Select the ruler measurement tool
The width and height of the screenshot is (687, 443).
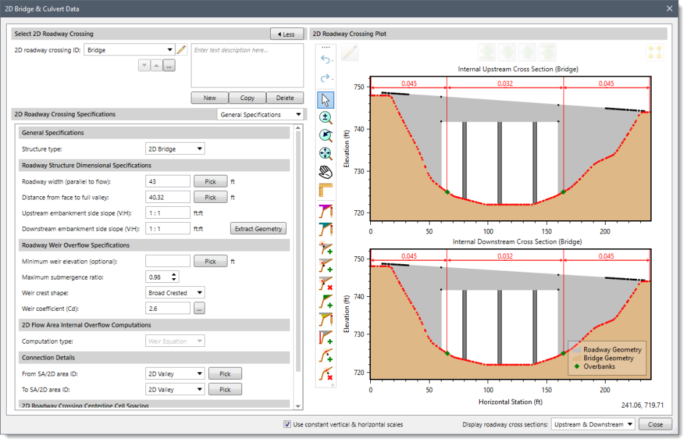[x=325, y=189]
